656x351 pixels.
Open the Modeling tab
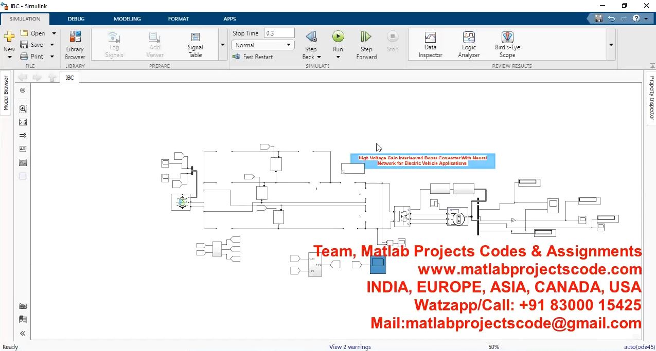127,19
